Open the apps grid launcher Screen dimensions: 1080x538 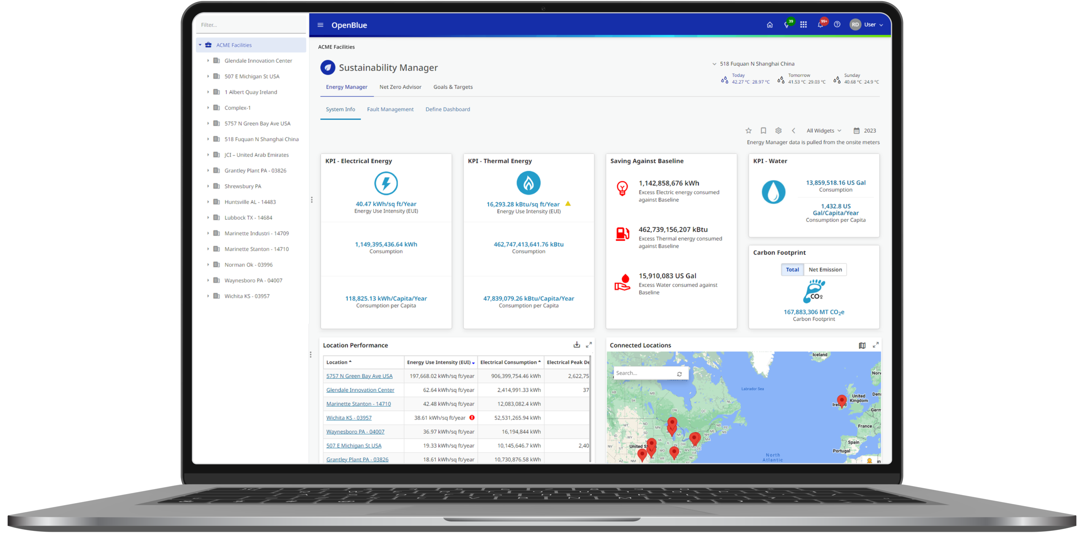click(803, 25)
